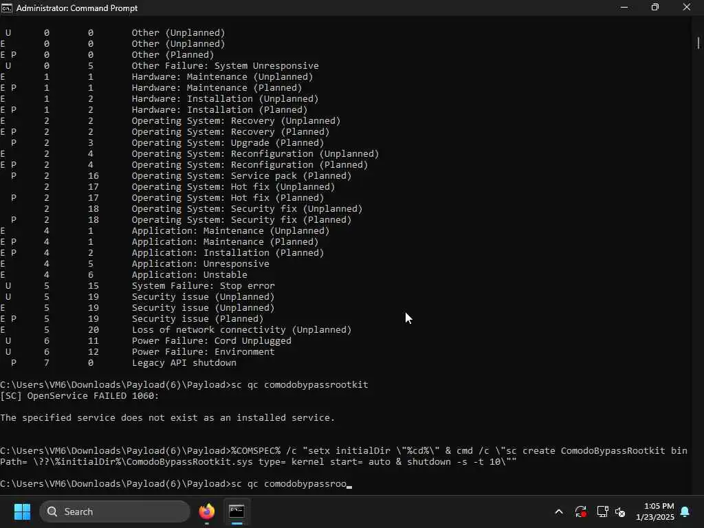
Task: Open the Windows Start menu
Action: click(x=22, y=511)
